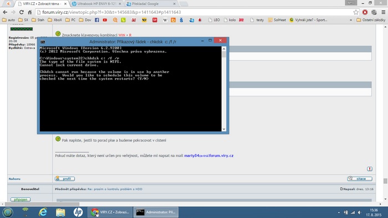
Task: Click the gray globe extension icon
Action: pos(374,12)
